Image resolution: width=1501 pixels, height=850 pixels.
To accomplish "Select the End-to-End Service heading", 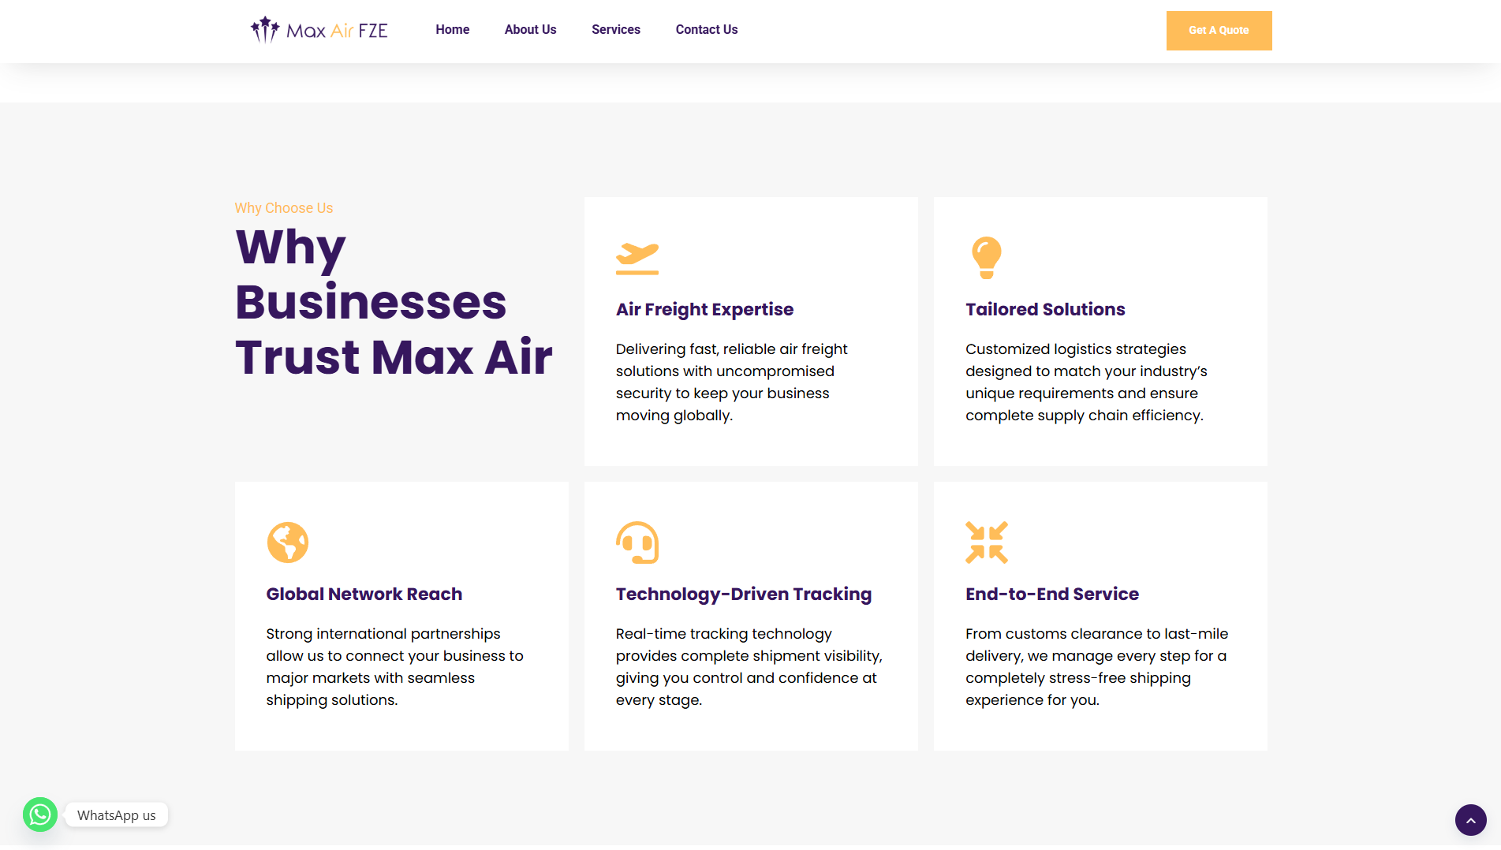I will (1052, 594).
